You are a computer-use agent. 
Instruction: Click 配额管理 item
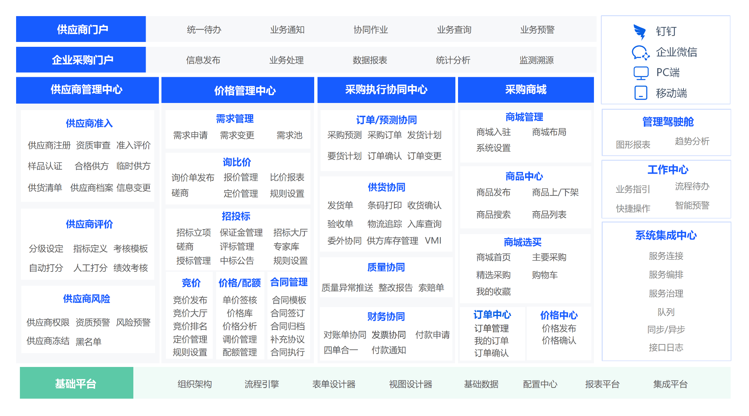click(x=240, y=352)
